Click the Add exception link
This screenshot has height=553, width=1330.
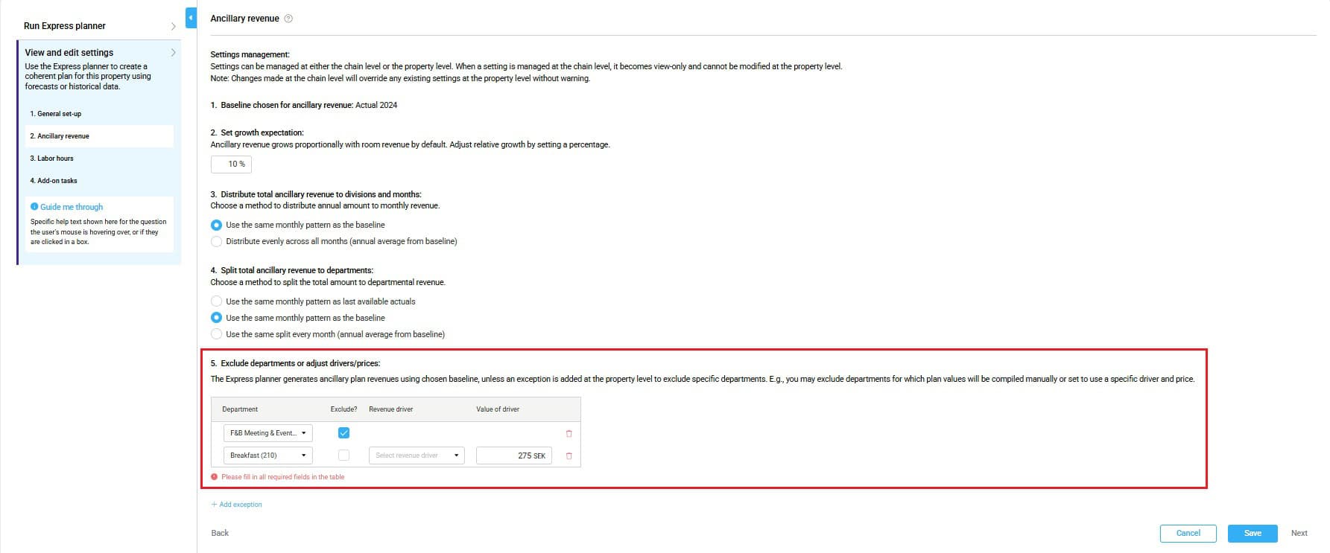pyautogui.click(x=237, y=505)
